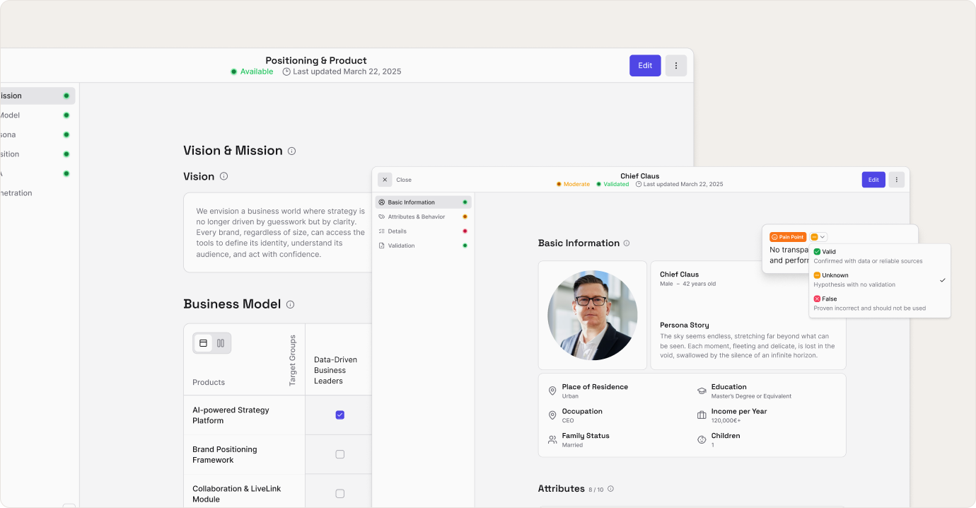Click the Vision statement text box

[278, 232]
